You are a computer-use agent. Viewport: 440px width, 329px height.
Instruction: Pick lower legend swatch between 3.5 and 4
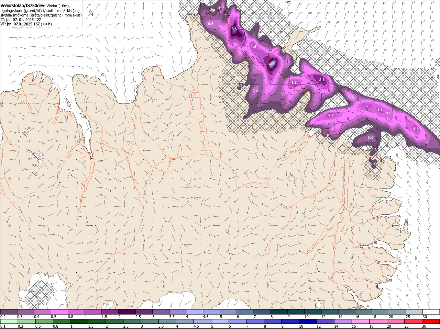point(167,321)
